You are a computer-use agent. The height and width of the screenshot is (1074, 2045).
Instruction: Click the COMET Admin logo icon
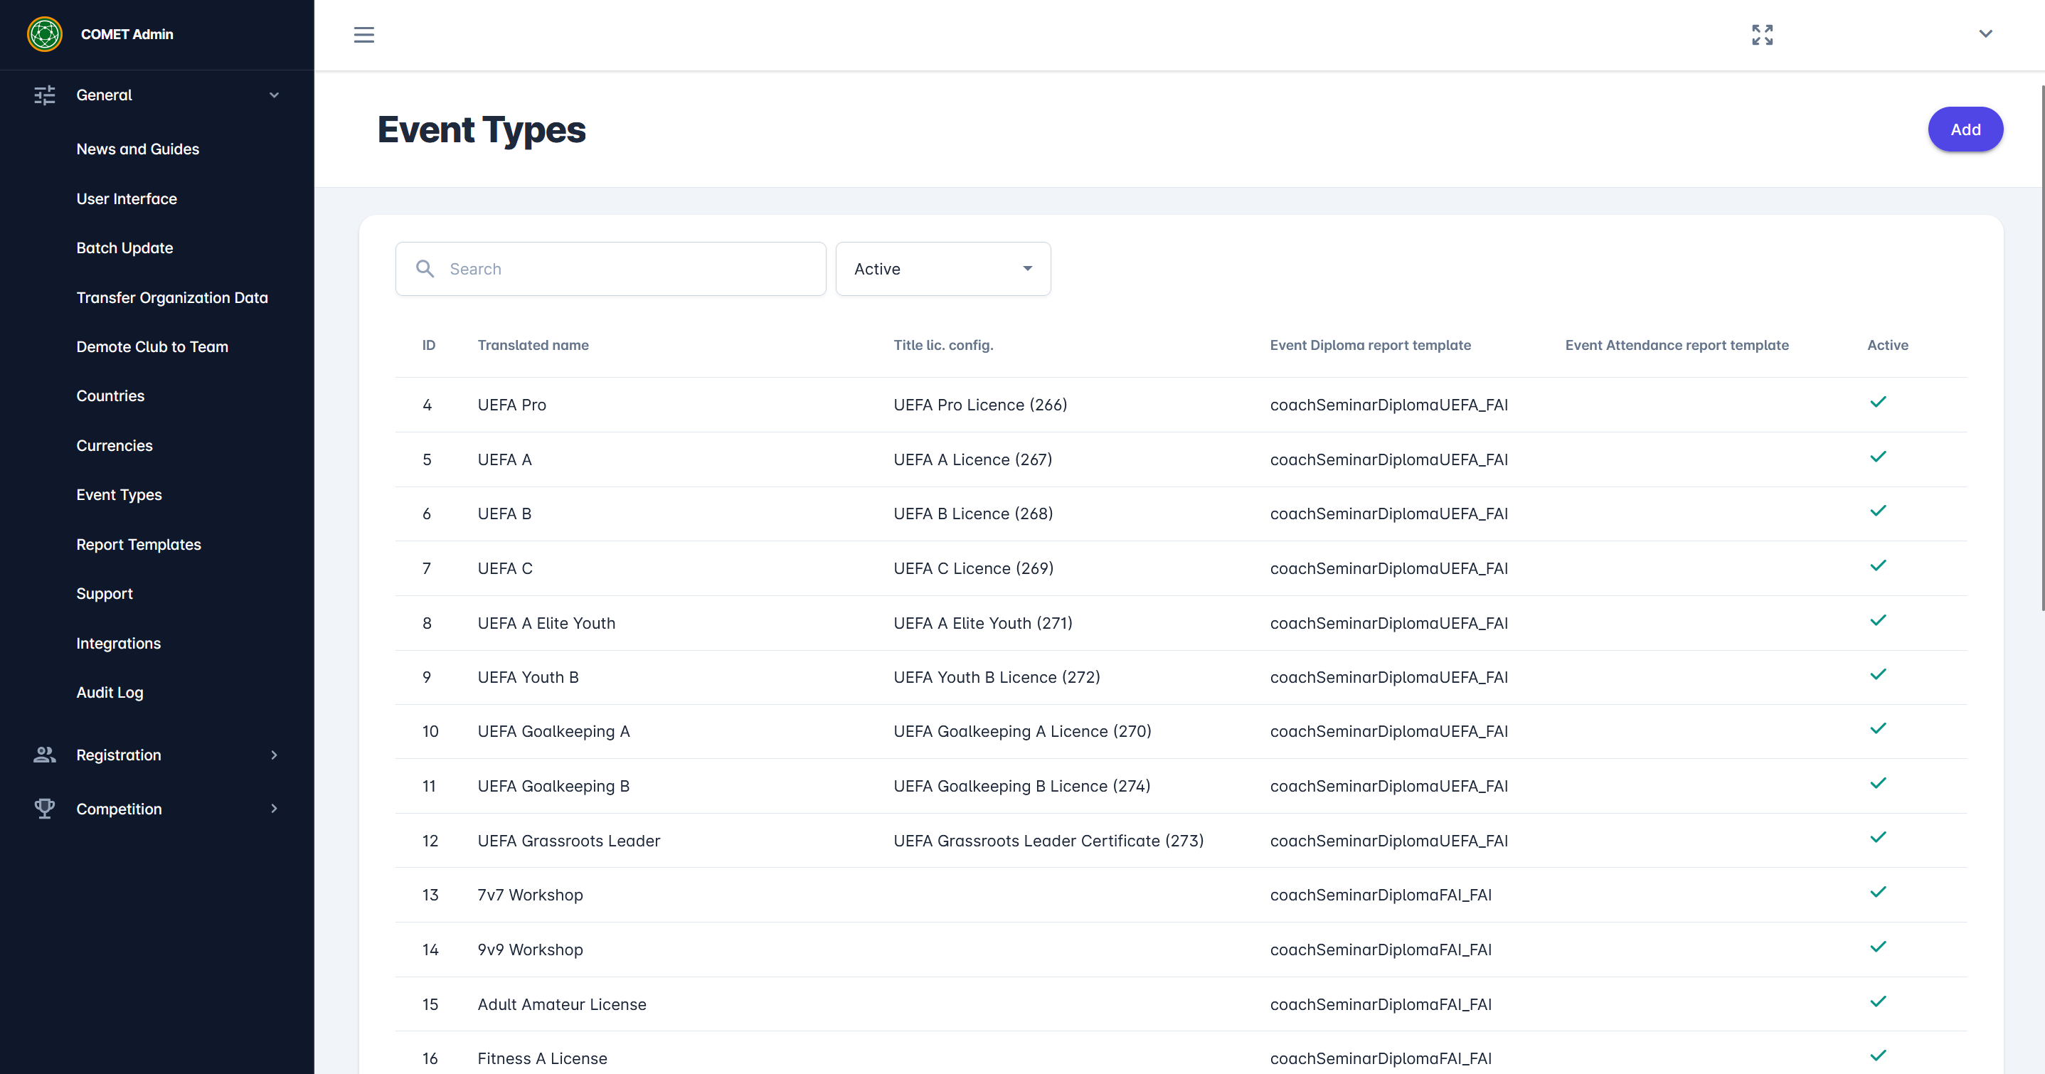click(x=44, y=34)
